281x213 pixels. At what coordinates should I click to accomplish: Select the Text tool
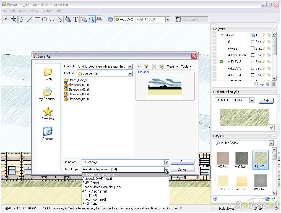(x=76, y=19)
